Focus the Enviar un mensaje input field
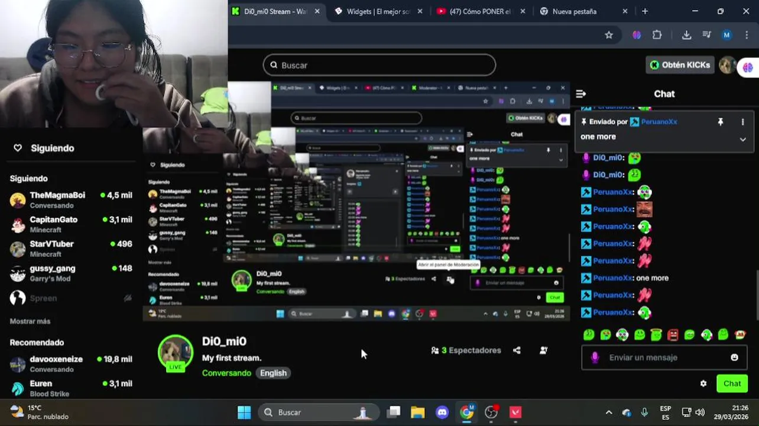This screenshot has height=426, width=759. coord(665,357)
